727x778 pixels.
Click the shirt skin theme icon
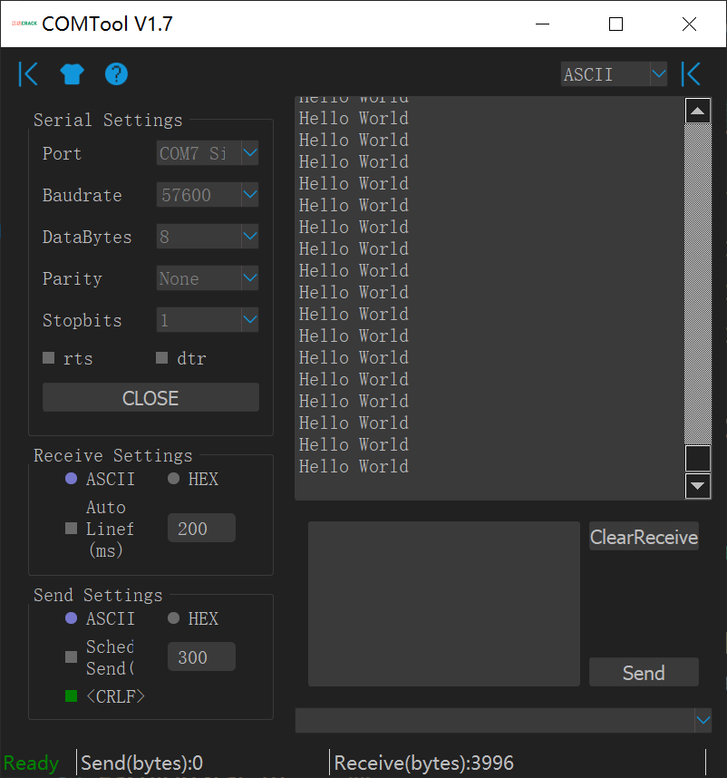pos(72,74)
